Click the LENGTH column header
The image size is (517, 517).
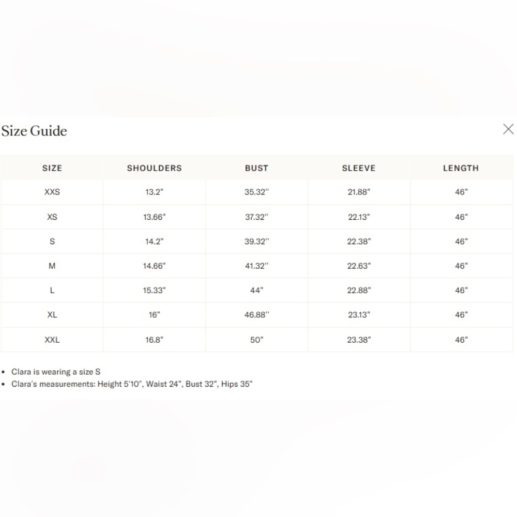tap(461, 168)
